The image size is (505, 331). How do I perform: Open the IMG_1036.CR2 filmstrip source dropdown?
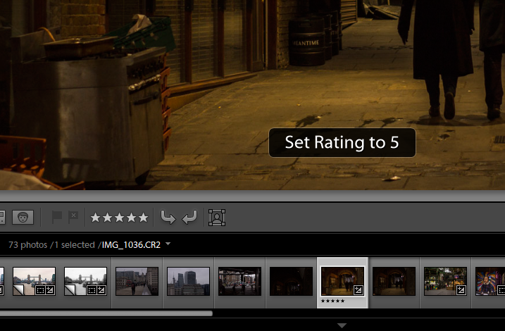tap(168, 245)
